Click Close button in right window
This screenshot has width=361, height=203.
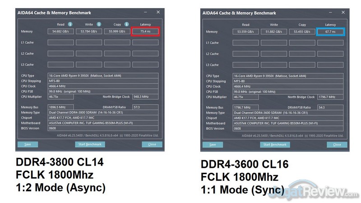click(x=337, y=144)
